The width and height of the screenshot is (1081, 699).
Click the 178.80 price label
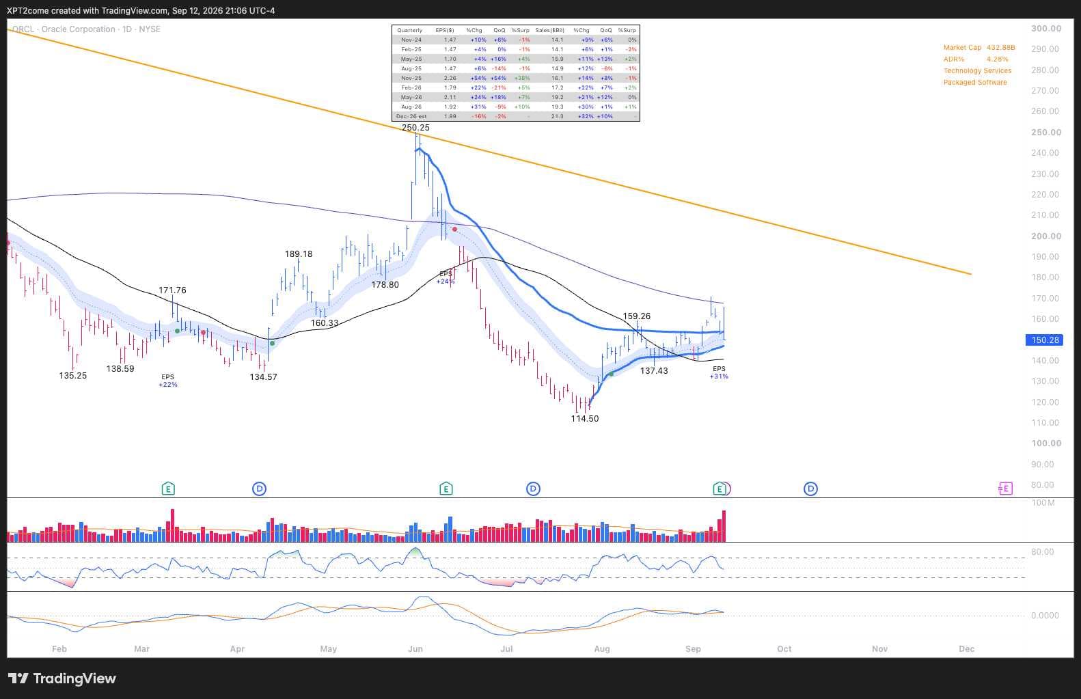tap(385, 285)
